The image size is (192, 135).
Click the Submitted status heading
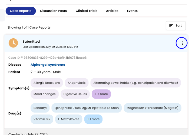click(31, 42)
